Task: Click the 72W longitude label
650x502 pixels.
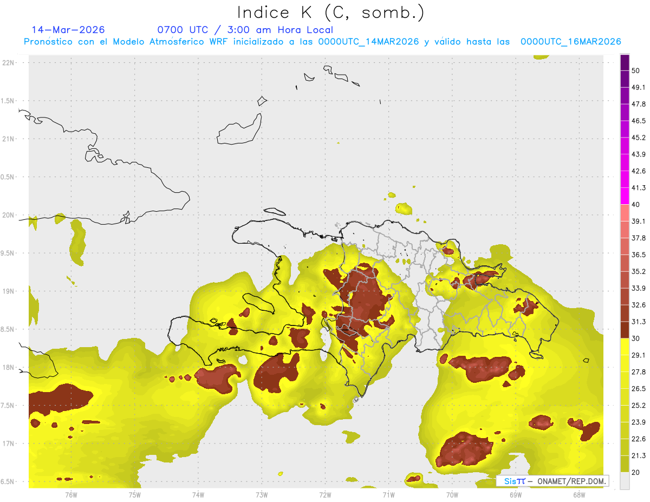Action: coord(325,494)
